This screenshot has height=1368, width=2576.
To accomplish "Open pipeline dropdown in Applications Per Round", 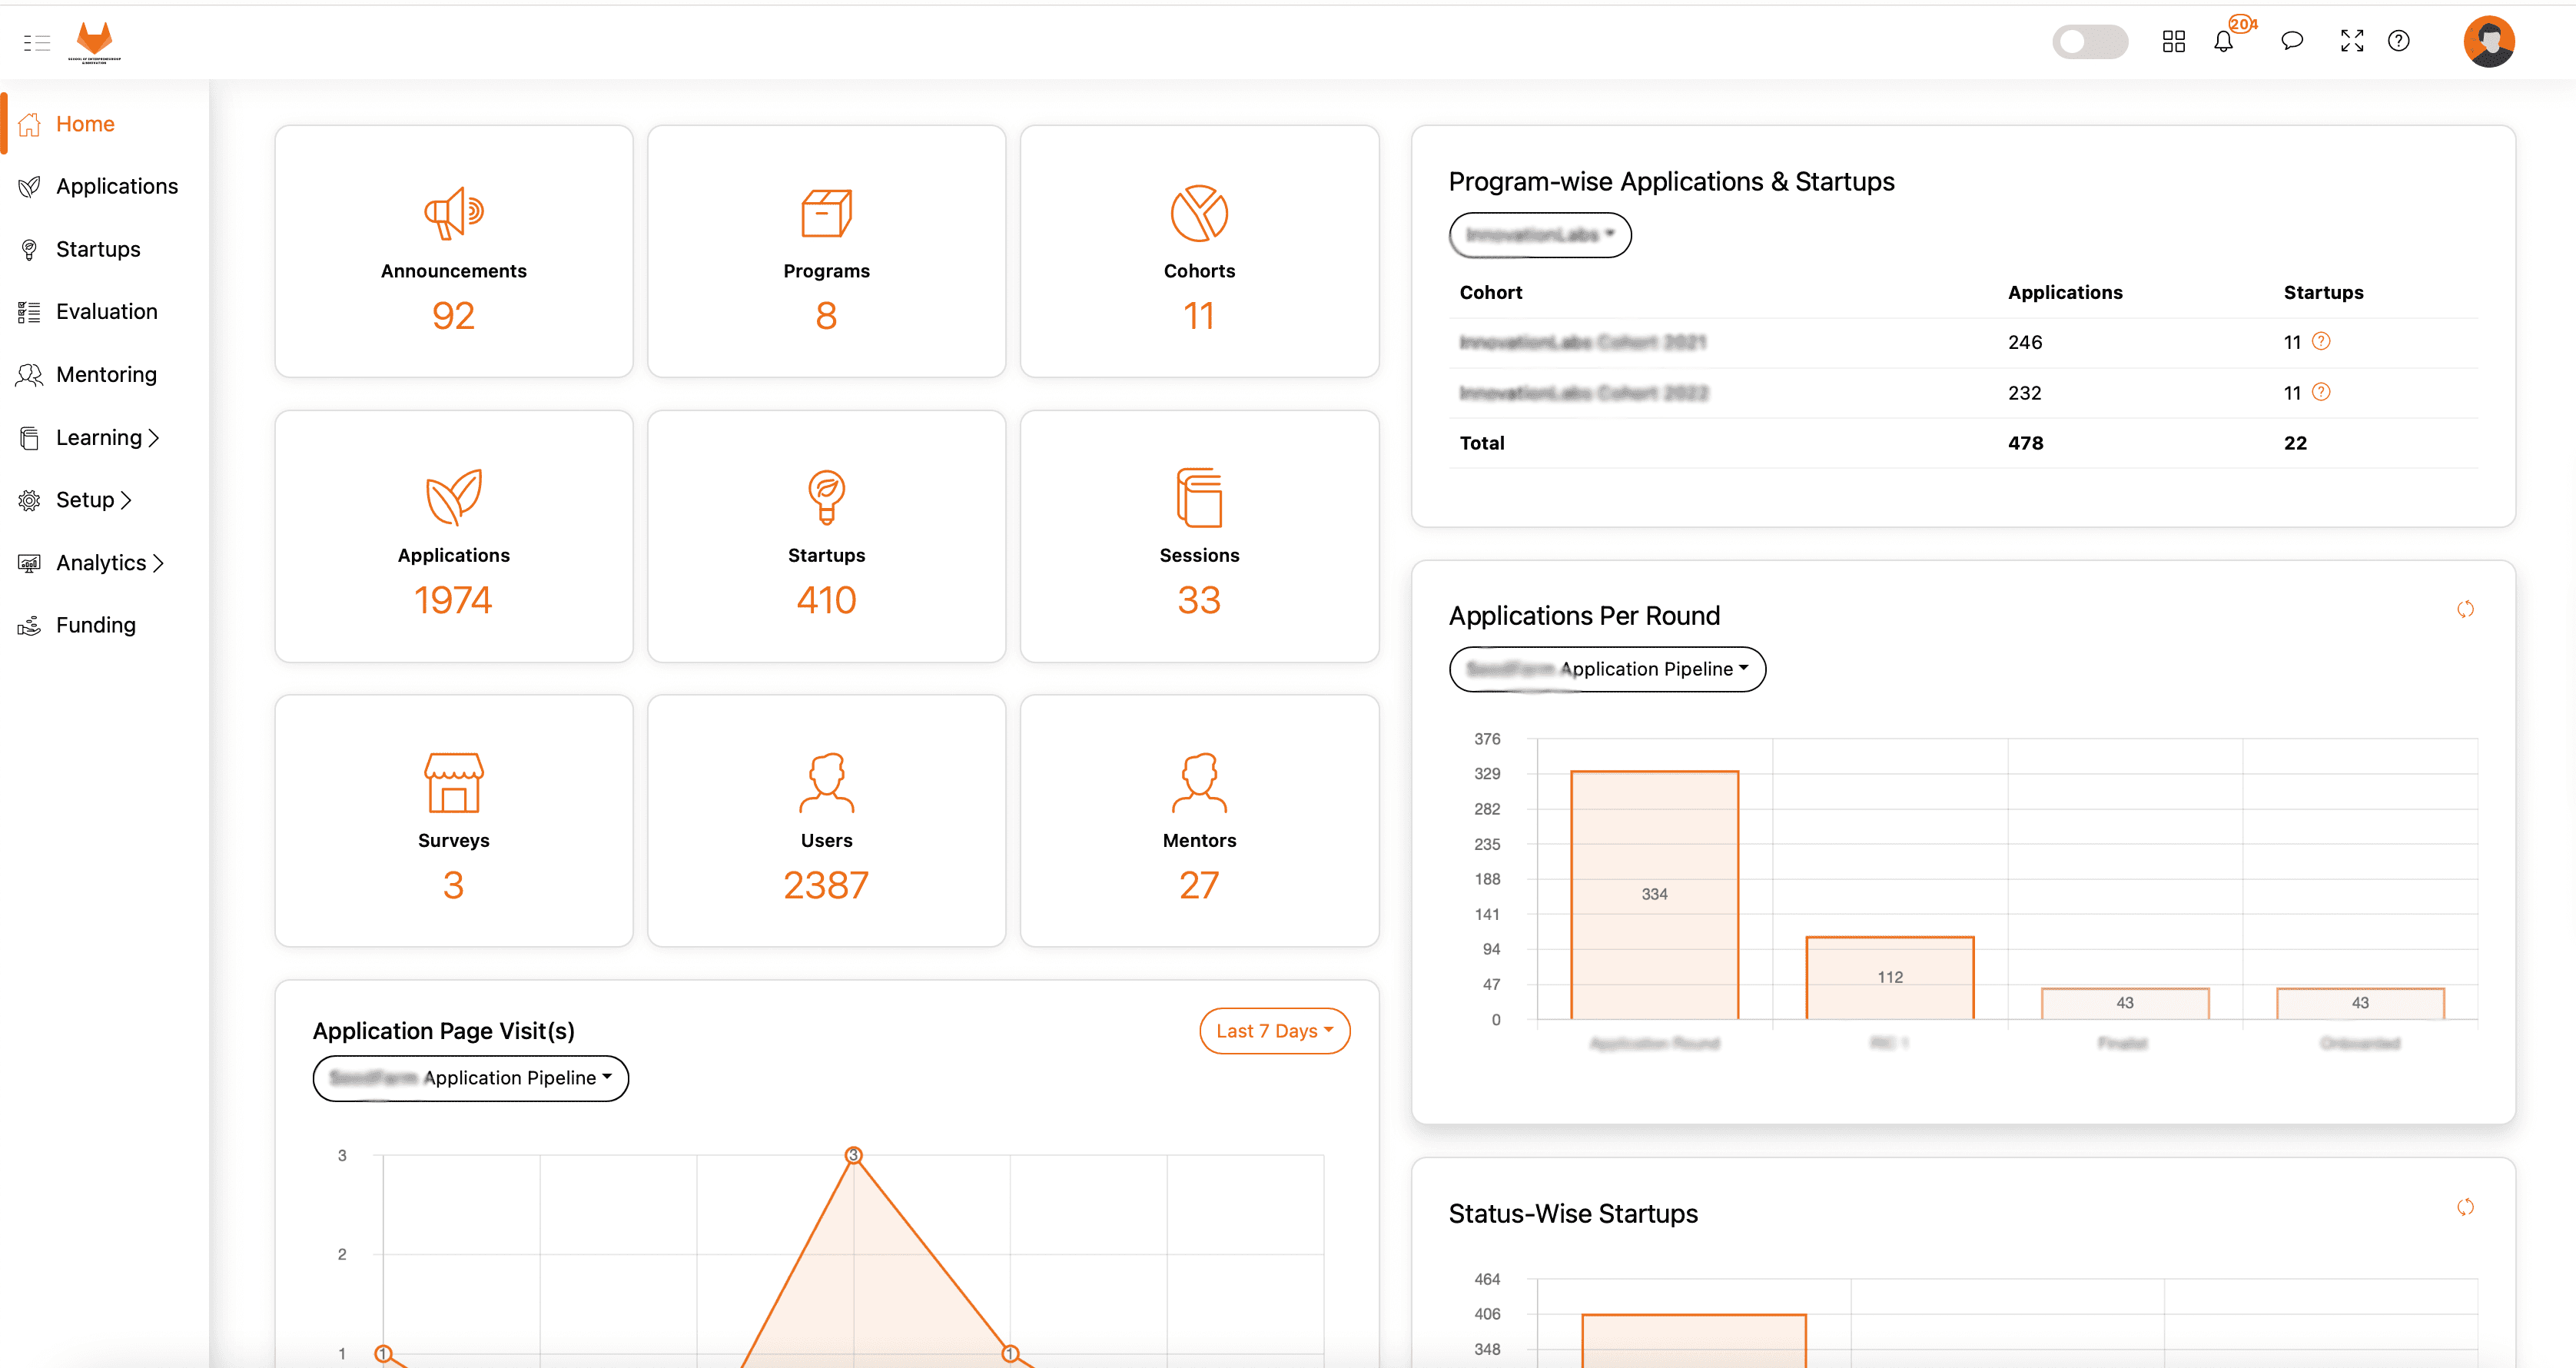I will click(1607, 669).
